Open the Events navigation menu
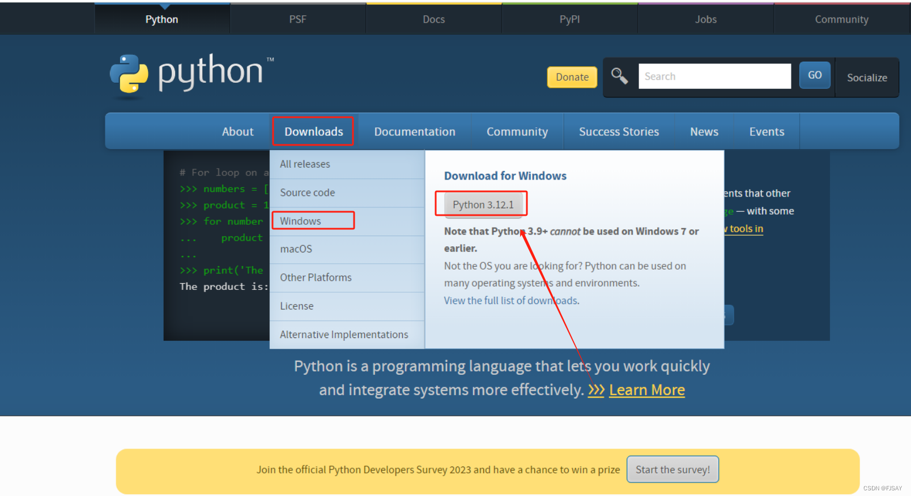 click(767, 131)
